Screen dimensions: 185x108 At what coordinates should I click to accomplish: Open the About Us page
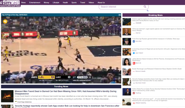101,3
